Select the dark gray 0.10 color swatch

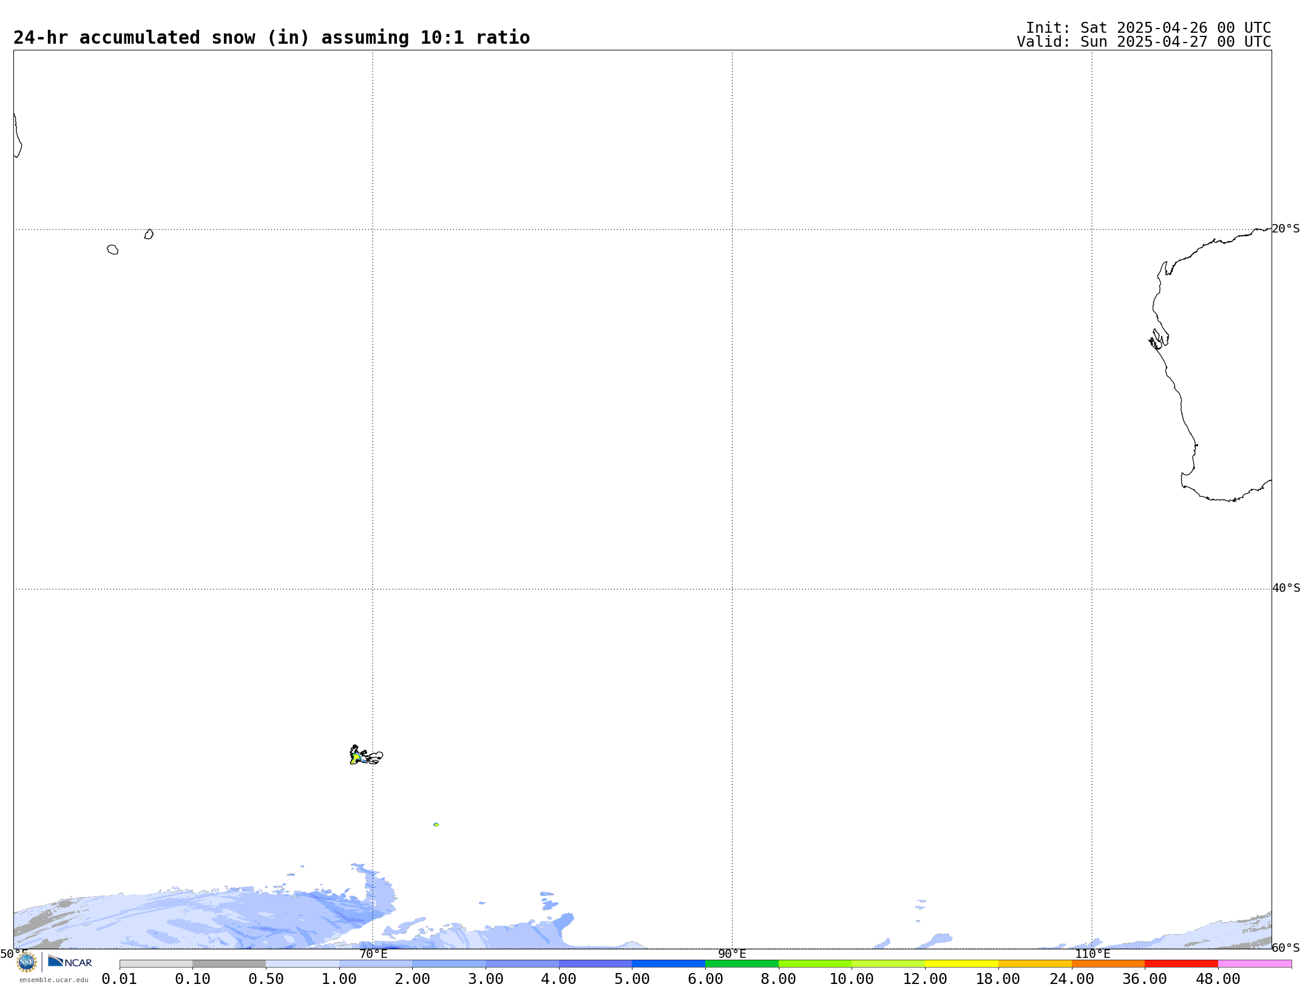[229, 964]
